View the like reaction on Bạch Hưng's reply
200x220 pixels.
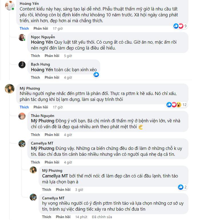[x=96, y=74]
